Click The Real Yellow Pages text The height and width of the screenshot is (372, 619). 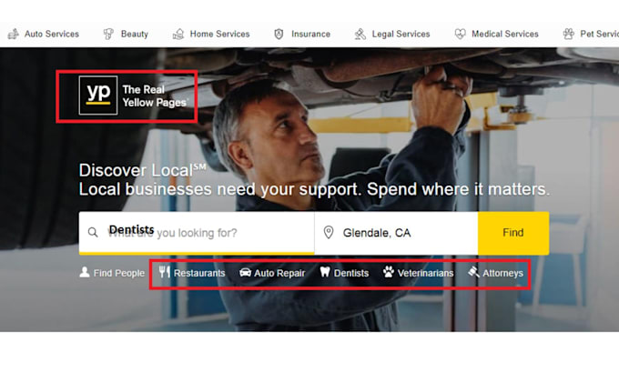155,96
